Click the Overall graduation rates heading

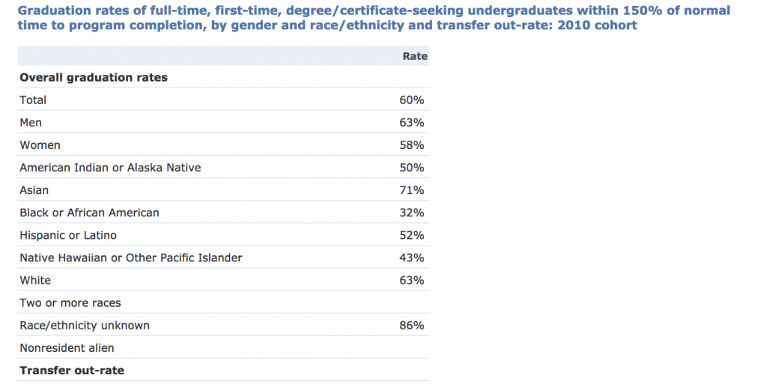tap(94, 78)
